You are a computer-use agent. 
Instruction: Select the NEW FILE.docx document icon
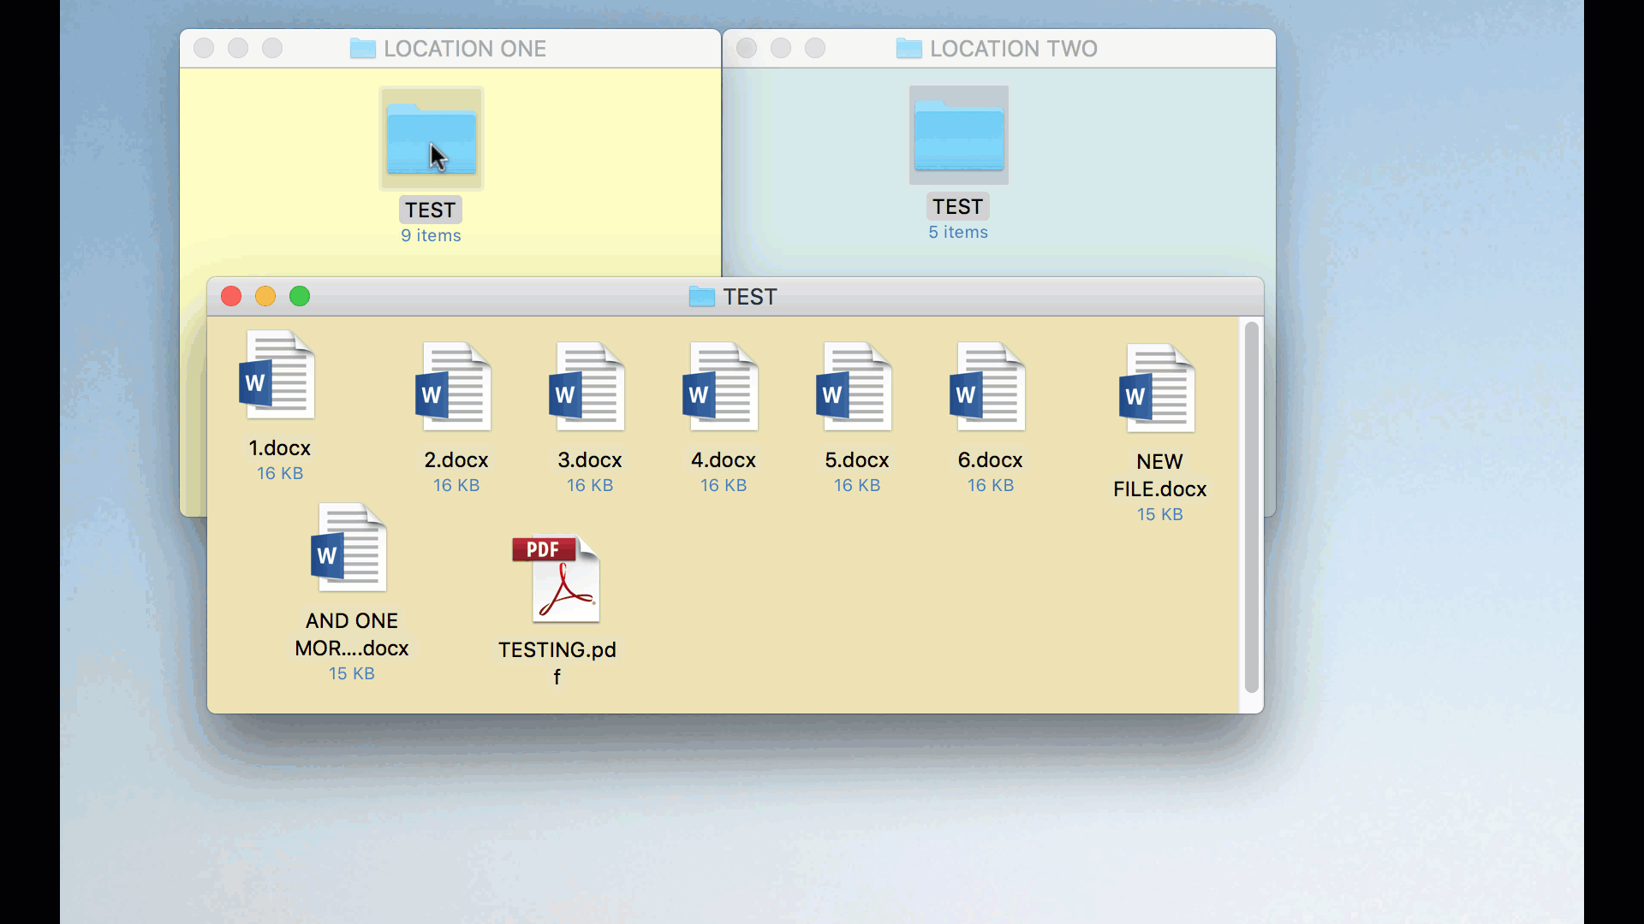pyautogui.click(x=1159, y=389)
